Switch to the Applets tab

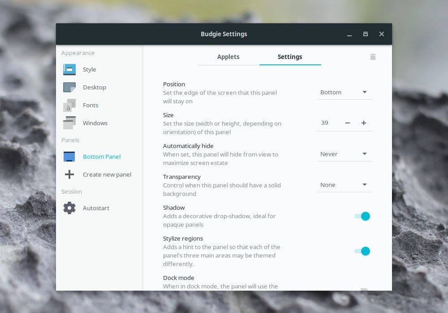(x=228, y=57)
